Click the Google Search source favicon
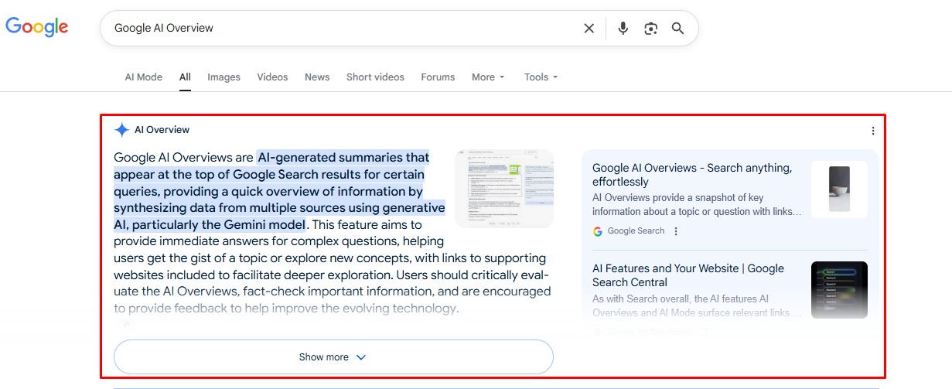Image resolution: width=952 pixels, height=389 pixels. 598,231
